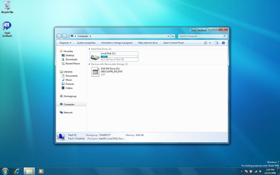Click the Windows Explorer taskbar button

point(29,171)
